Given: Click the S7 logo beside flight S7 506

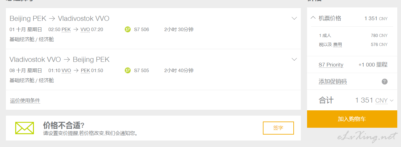Looking at the screenshot, I should click(128, 30).
